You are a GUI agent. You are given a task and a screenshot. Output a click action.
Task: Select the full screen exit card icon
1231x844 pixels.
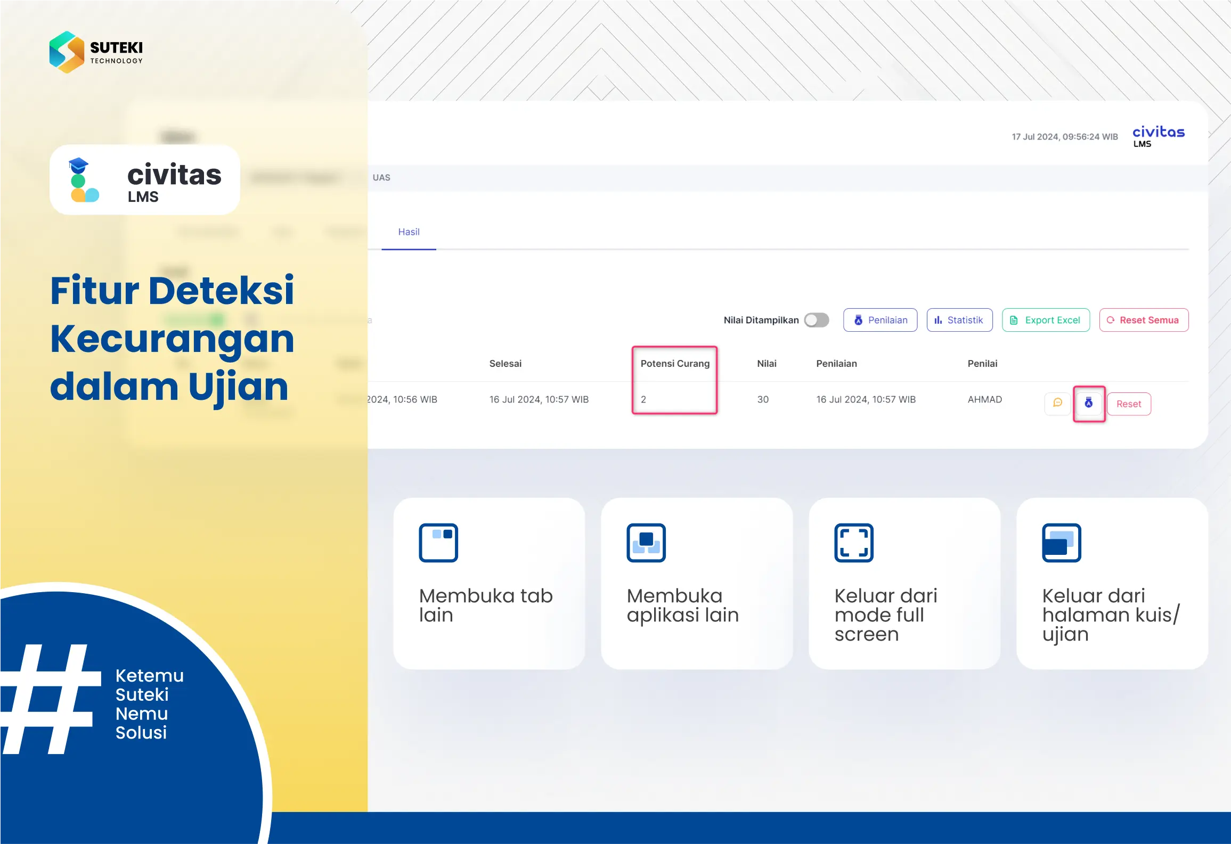pyautogui.click(x=854, y=543)
